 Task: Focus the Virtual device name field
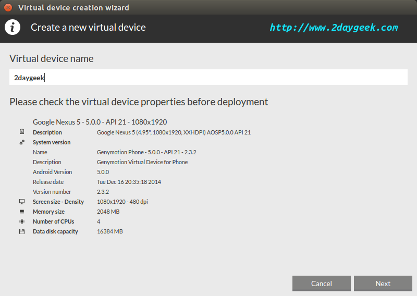(208, 78)
